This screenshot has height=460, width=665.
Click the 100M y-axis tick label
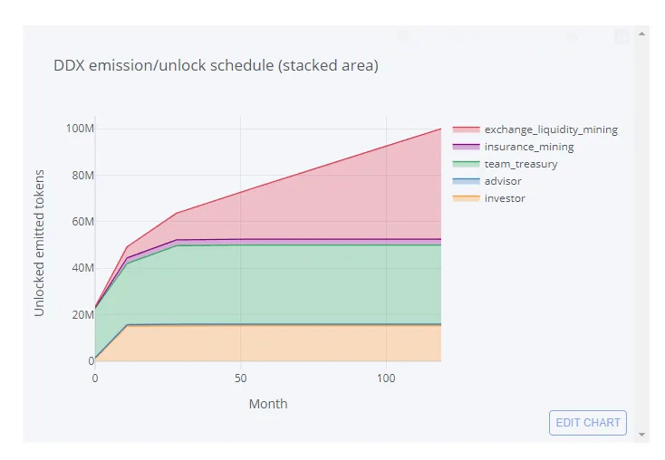[80, 129]
